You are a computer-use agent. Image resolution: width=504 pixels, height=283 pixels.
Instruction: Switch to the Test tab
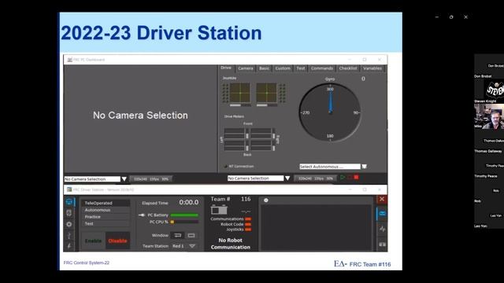pos(301,68)
